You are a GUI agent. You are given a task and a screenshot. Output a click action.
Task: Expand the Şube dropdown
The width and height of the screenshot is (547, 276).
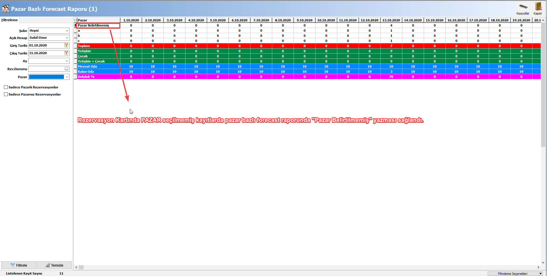(x=67, y=31)
